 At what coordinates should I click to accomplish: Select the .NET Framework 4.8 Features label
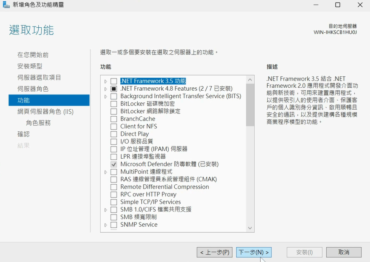pyautogui.click(x=176, y=89)
